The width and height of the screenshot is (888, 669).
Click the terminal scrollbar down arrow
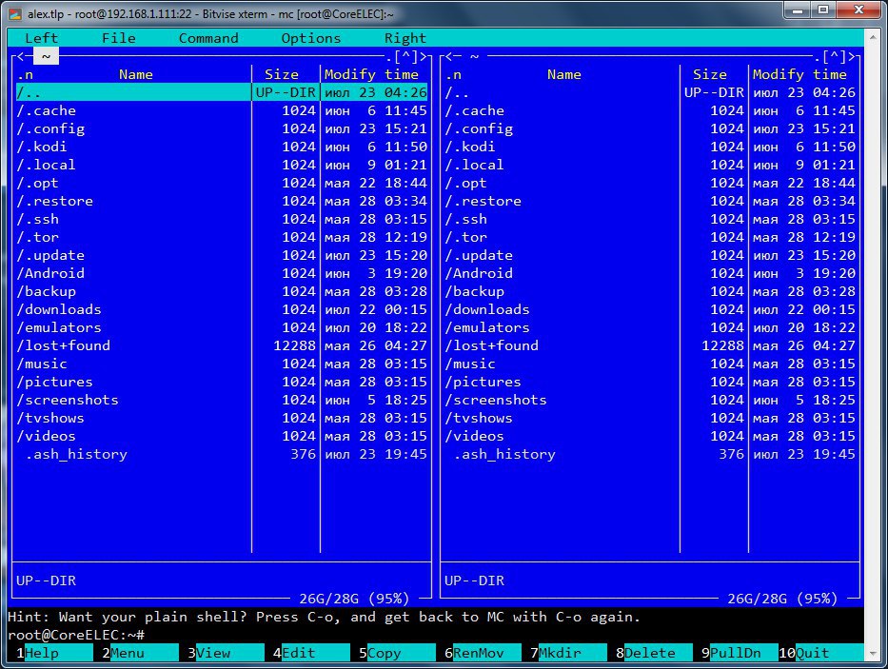[873, 654]
